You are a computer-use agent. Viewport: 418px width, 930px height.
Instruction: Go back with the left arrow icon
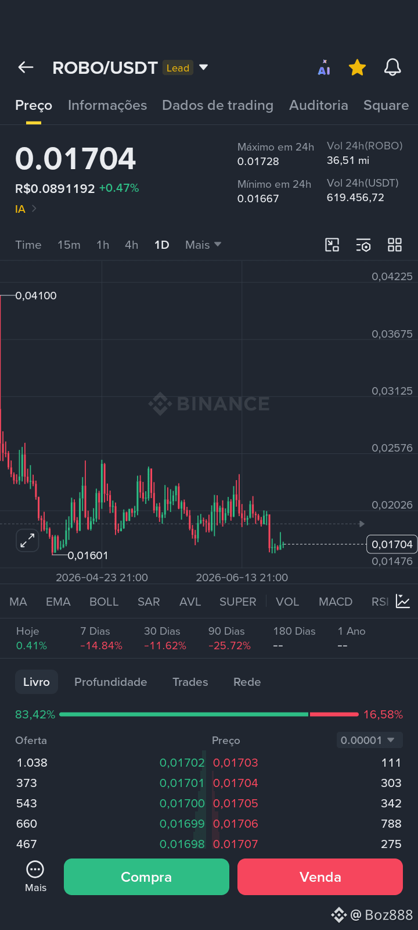pyautogui.click(x=26, y=67)
